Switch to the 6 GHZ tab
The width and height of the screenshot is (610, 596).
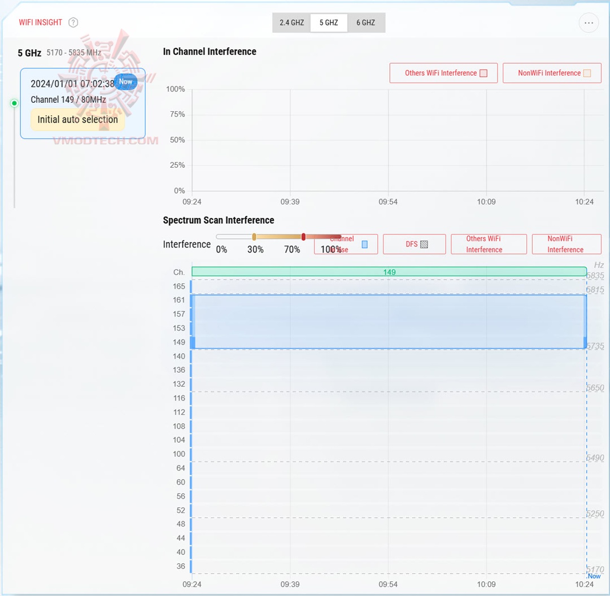tap(365, 23)
